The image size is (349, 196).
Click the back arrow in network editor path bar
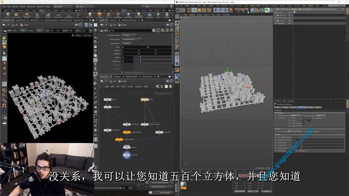pos(102,81)
